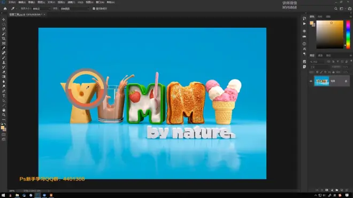Open the History panel icon
Image resolution: width=353 pixels, height=198 pixels.
tap(304, 19)
